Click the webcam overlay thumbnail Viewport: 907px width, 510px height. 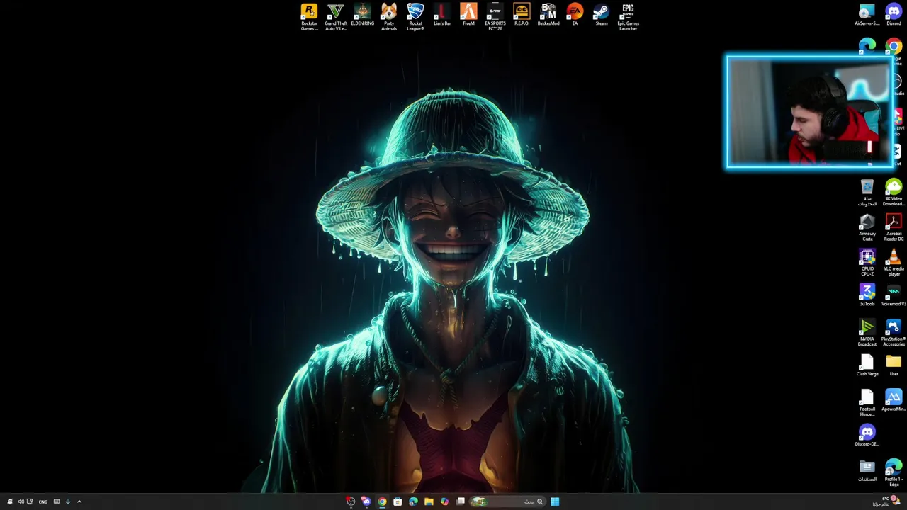[x=809, y=112]
